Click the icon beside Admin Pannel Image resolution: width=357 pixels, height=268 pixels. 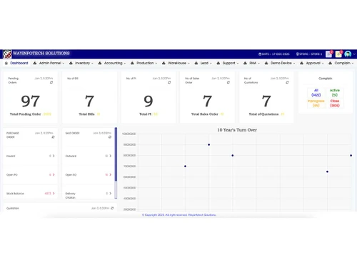coord(35,63)
